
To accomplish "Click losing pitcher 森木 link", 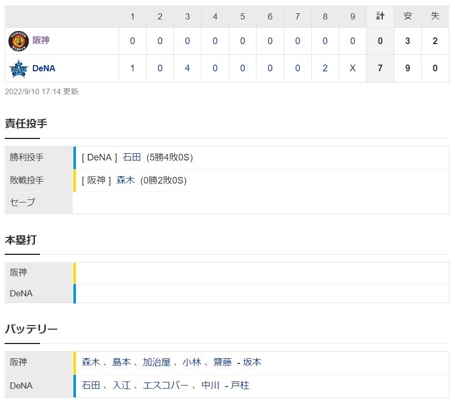I will click(126, 180).
